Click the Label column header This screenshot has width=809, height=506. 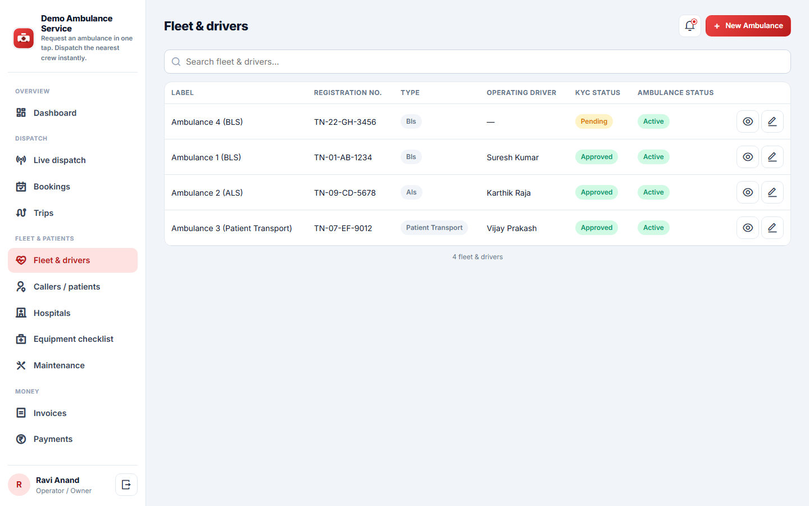coord(183,93)
